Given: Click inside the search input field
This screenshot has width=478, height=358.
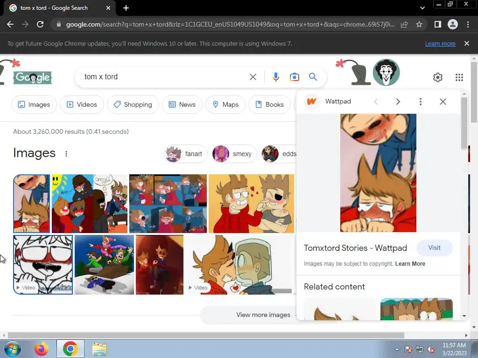Looking at the screenshot, I should click(x=165, y=77).
